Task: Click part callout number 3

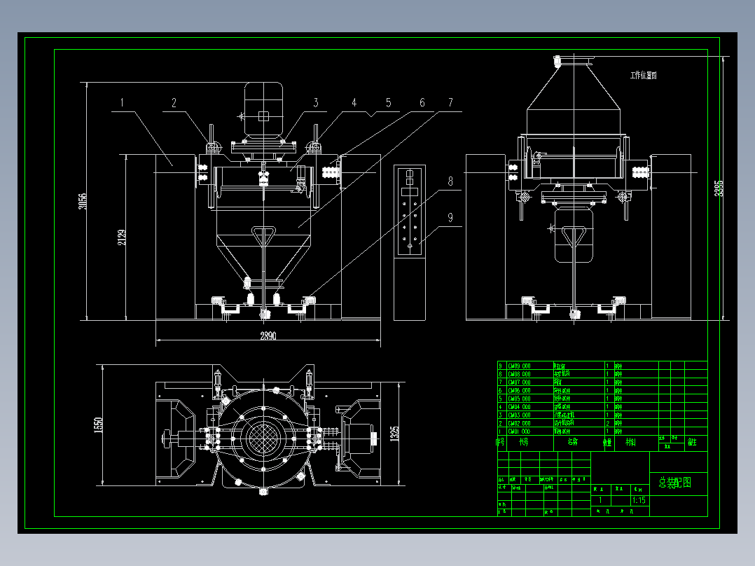Action: tap(316, 102)
